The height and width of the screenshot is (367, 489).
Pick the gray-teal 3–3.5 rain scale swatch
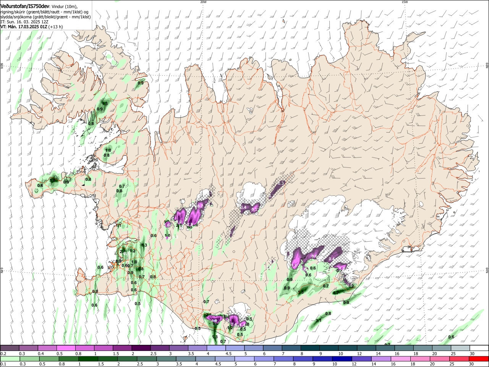[166, 359]
